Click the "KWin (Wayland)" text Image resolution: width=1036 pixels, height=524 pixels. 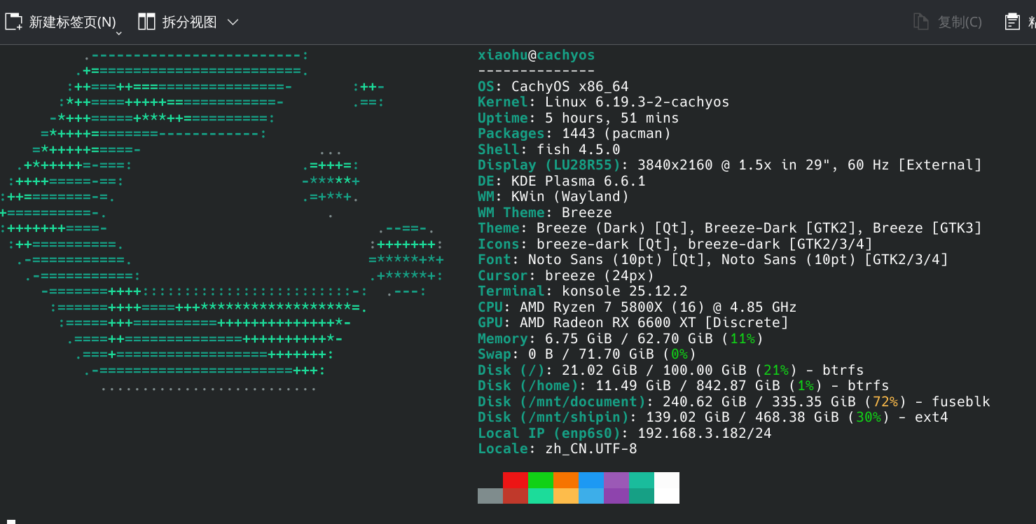coord(570,197)
